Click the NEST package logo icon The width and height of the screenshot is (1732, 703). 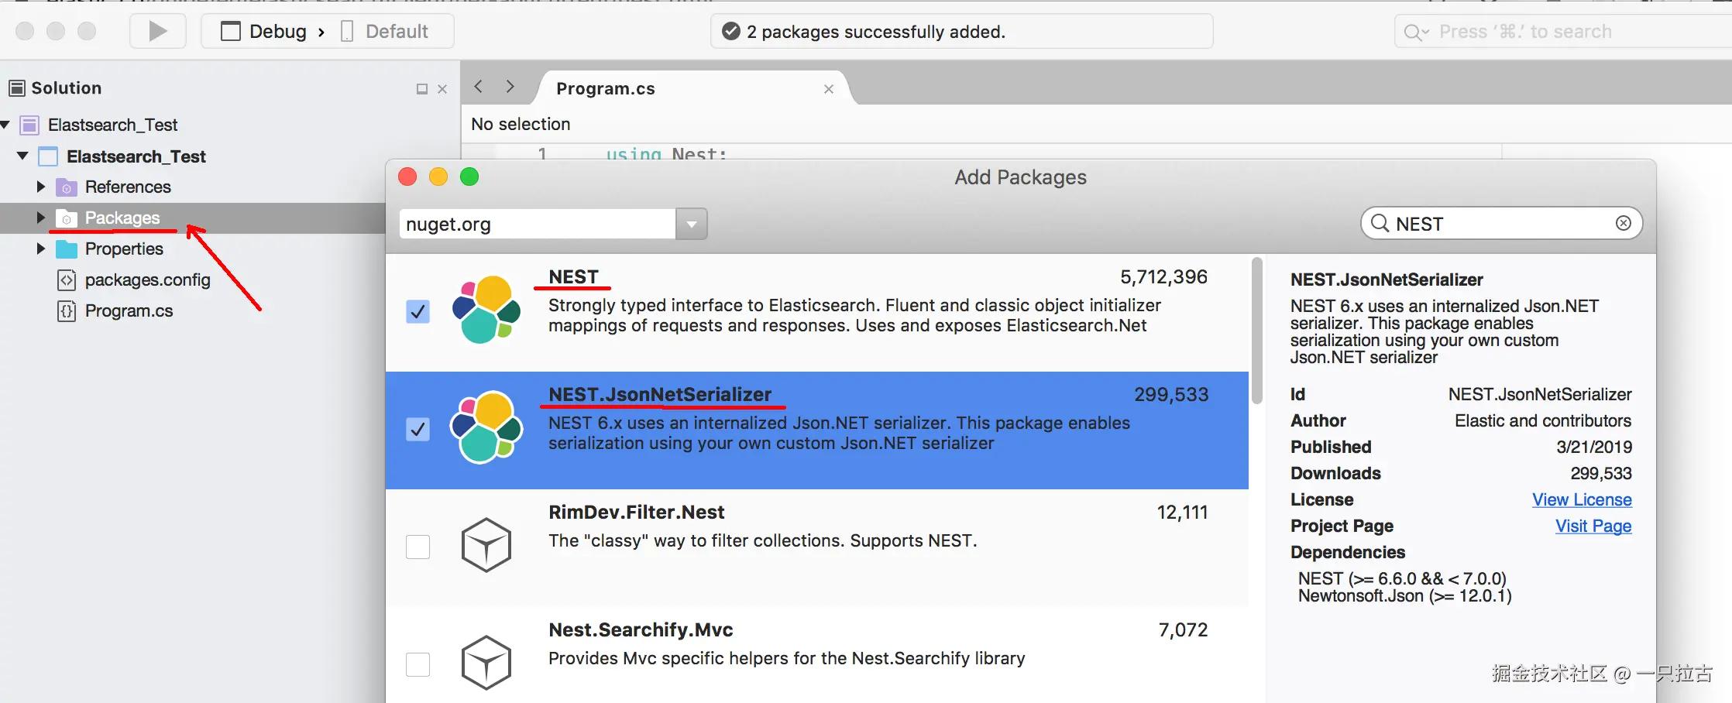(486, 310)
